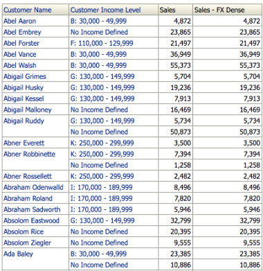Click the Sales - FX Dense value 55,373
This screenshot has width=263, height=271.
[x=250, y=65]
